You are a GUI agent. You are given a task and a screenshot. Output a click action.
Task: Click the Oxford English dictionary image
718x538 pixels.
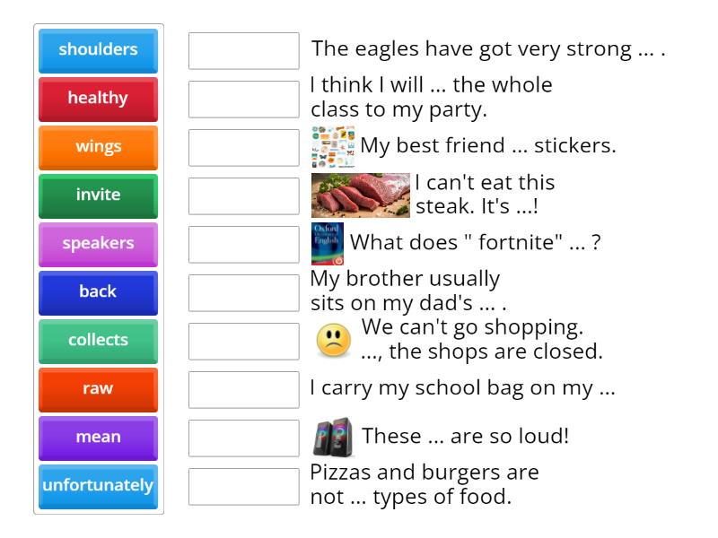328,244
